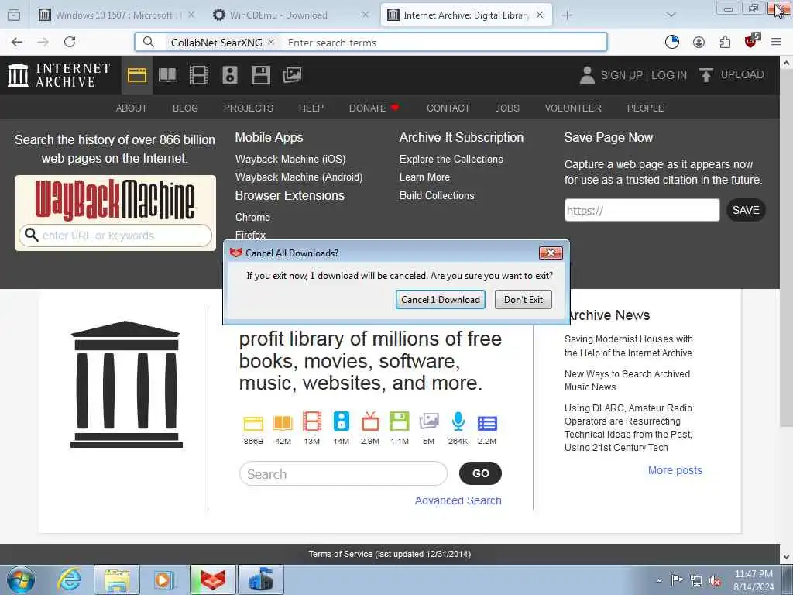Viewport: 793px width, 595px height.
Task: Open the audio (speaker) icon in navbar
Action: (229, 75)
